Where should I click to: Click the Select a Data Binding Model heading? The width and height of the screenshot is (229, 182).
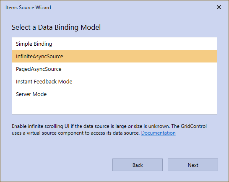pos(56,27)
